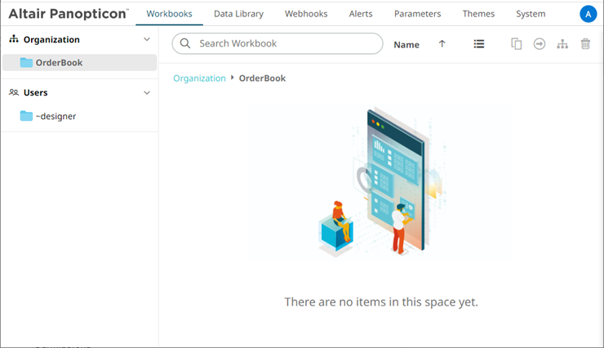Switch to the Data Library tab
Viewport: 604px width, 348px height.
tap(238, 14)
